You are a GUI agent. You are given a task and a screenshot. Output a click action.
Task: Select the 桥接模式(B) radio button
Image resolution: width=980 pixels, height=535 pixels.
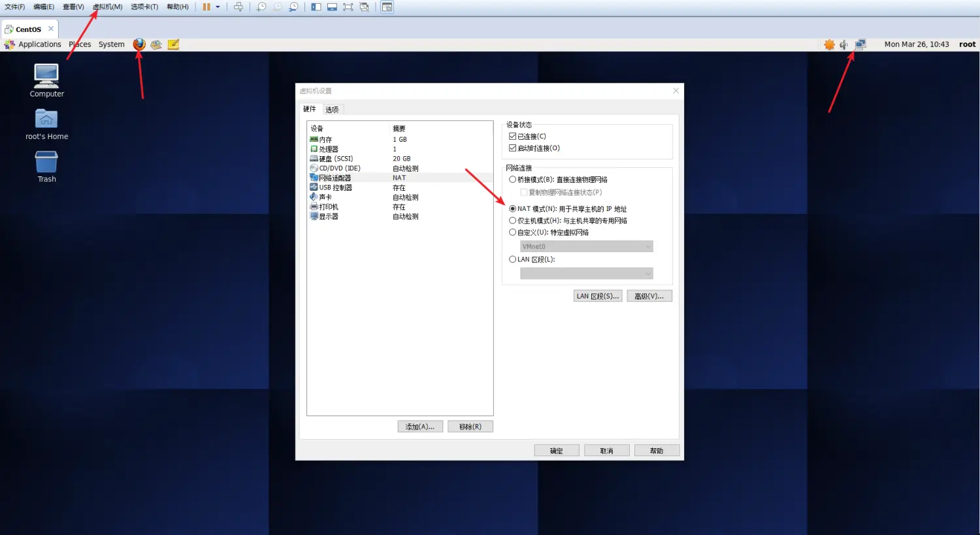tap(513, 180)
